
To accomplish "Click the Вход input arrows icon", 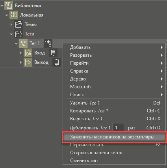I will pos(28,53).
